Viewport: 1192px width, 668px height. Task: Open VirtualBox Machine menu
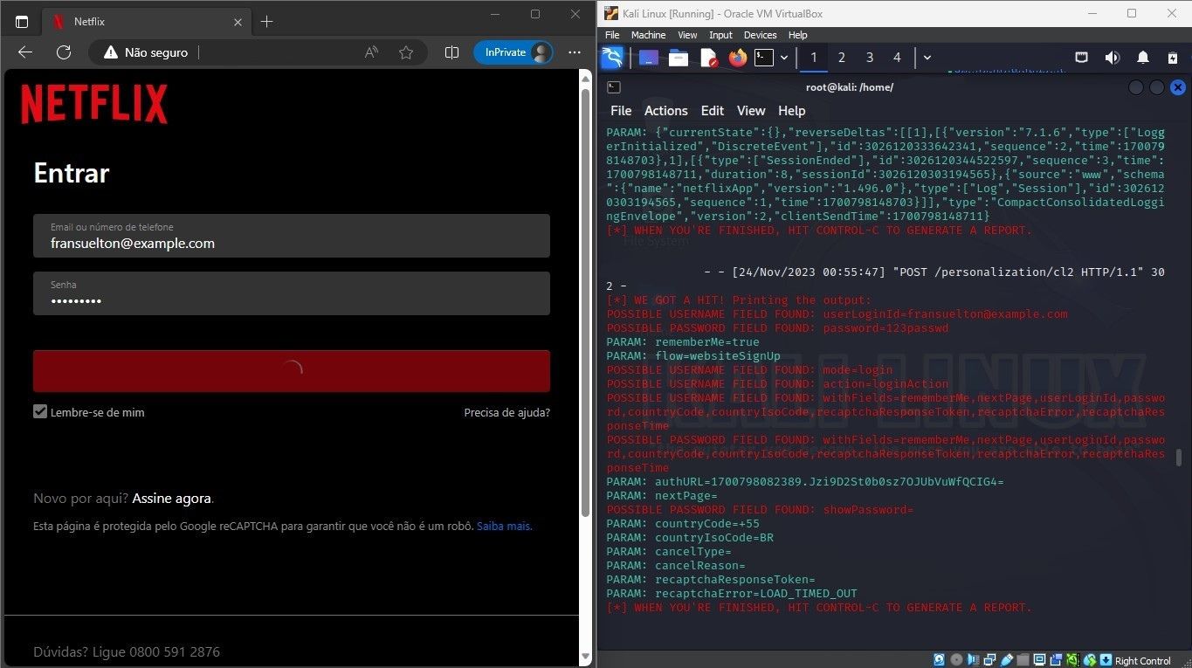tap(648, 35)
